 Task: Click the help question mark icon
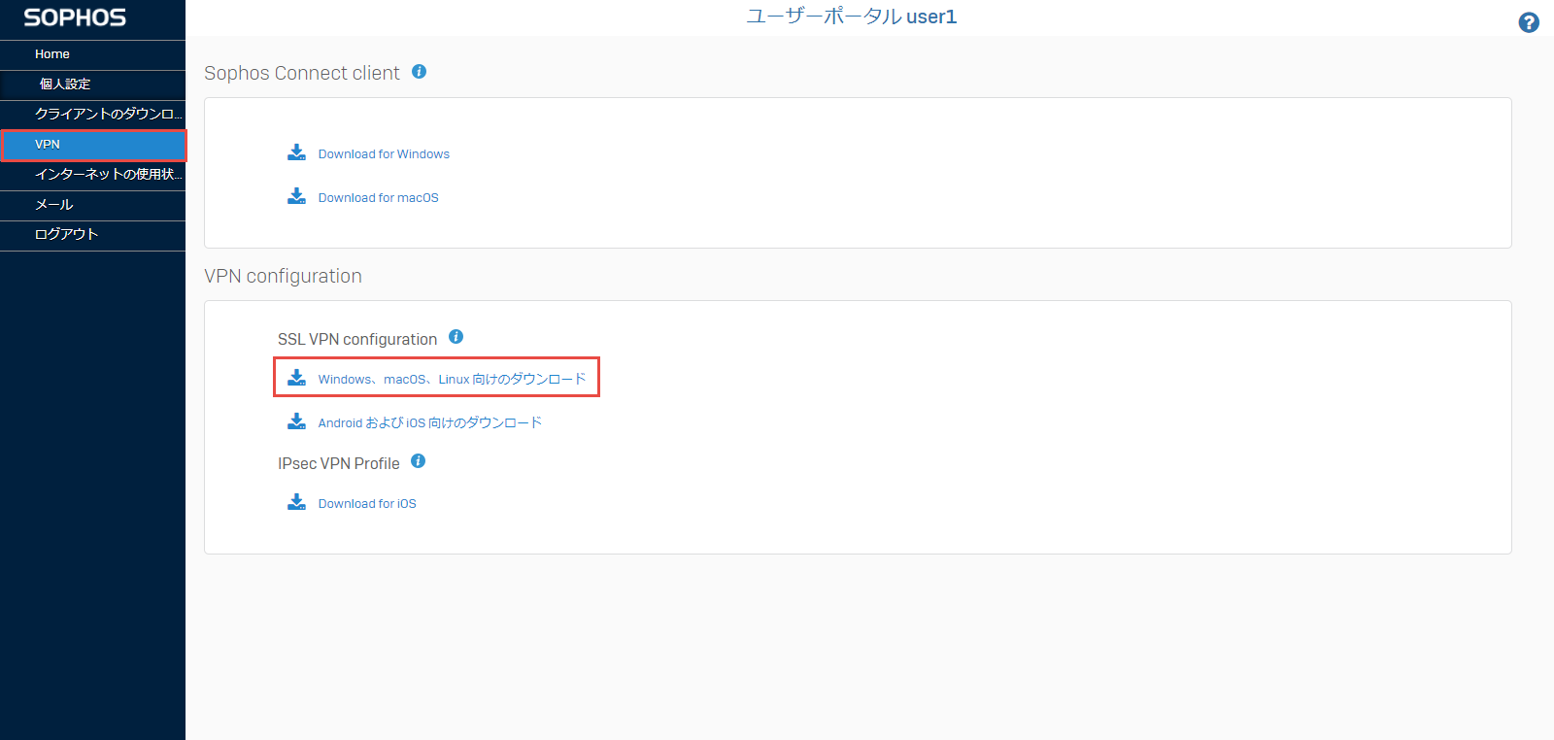click(1528, 22)
